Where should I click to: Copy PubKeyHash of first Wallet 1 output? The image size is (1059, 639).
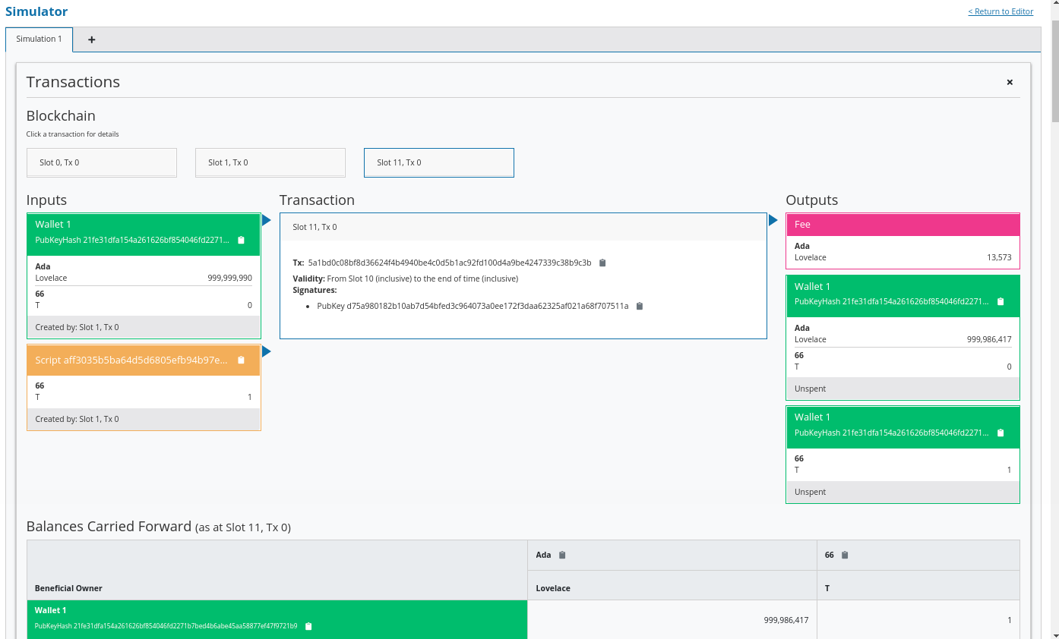[1001, 302]
